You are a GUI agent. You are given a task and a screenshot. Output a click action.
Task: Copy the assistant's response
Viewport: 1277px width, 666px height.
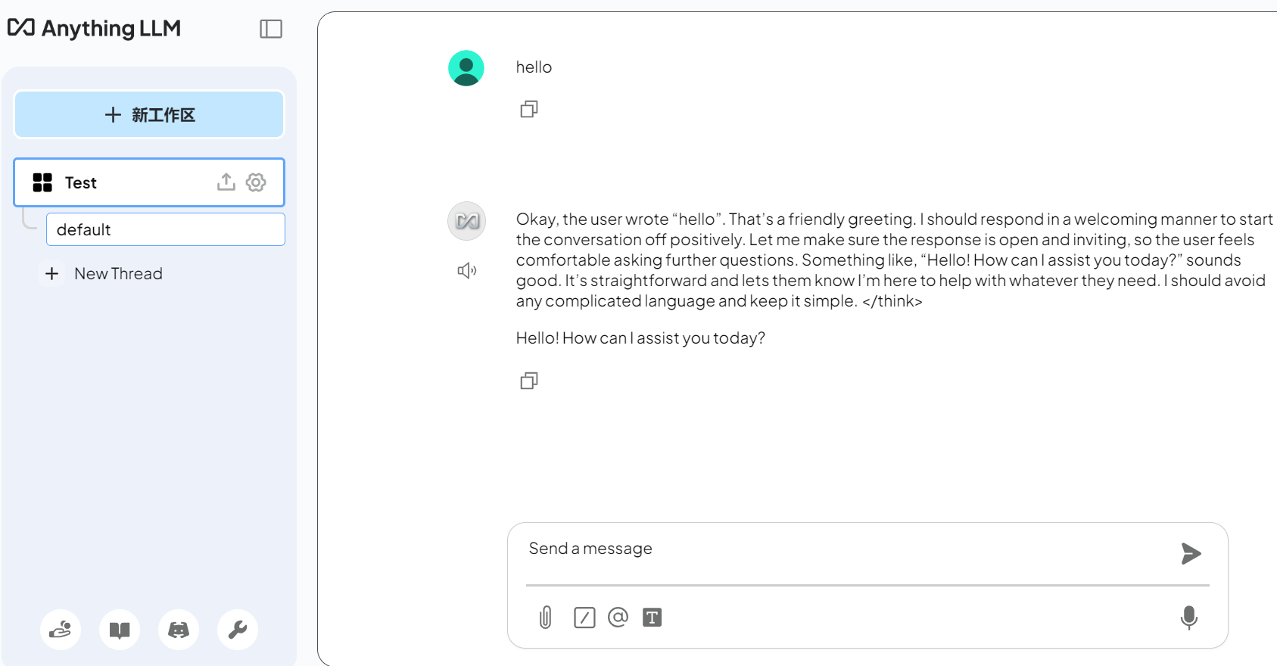point(529,381)
